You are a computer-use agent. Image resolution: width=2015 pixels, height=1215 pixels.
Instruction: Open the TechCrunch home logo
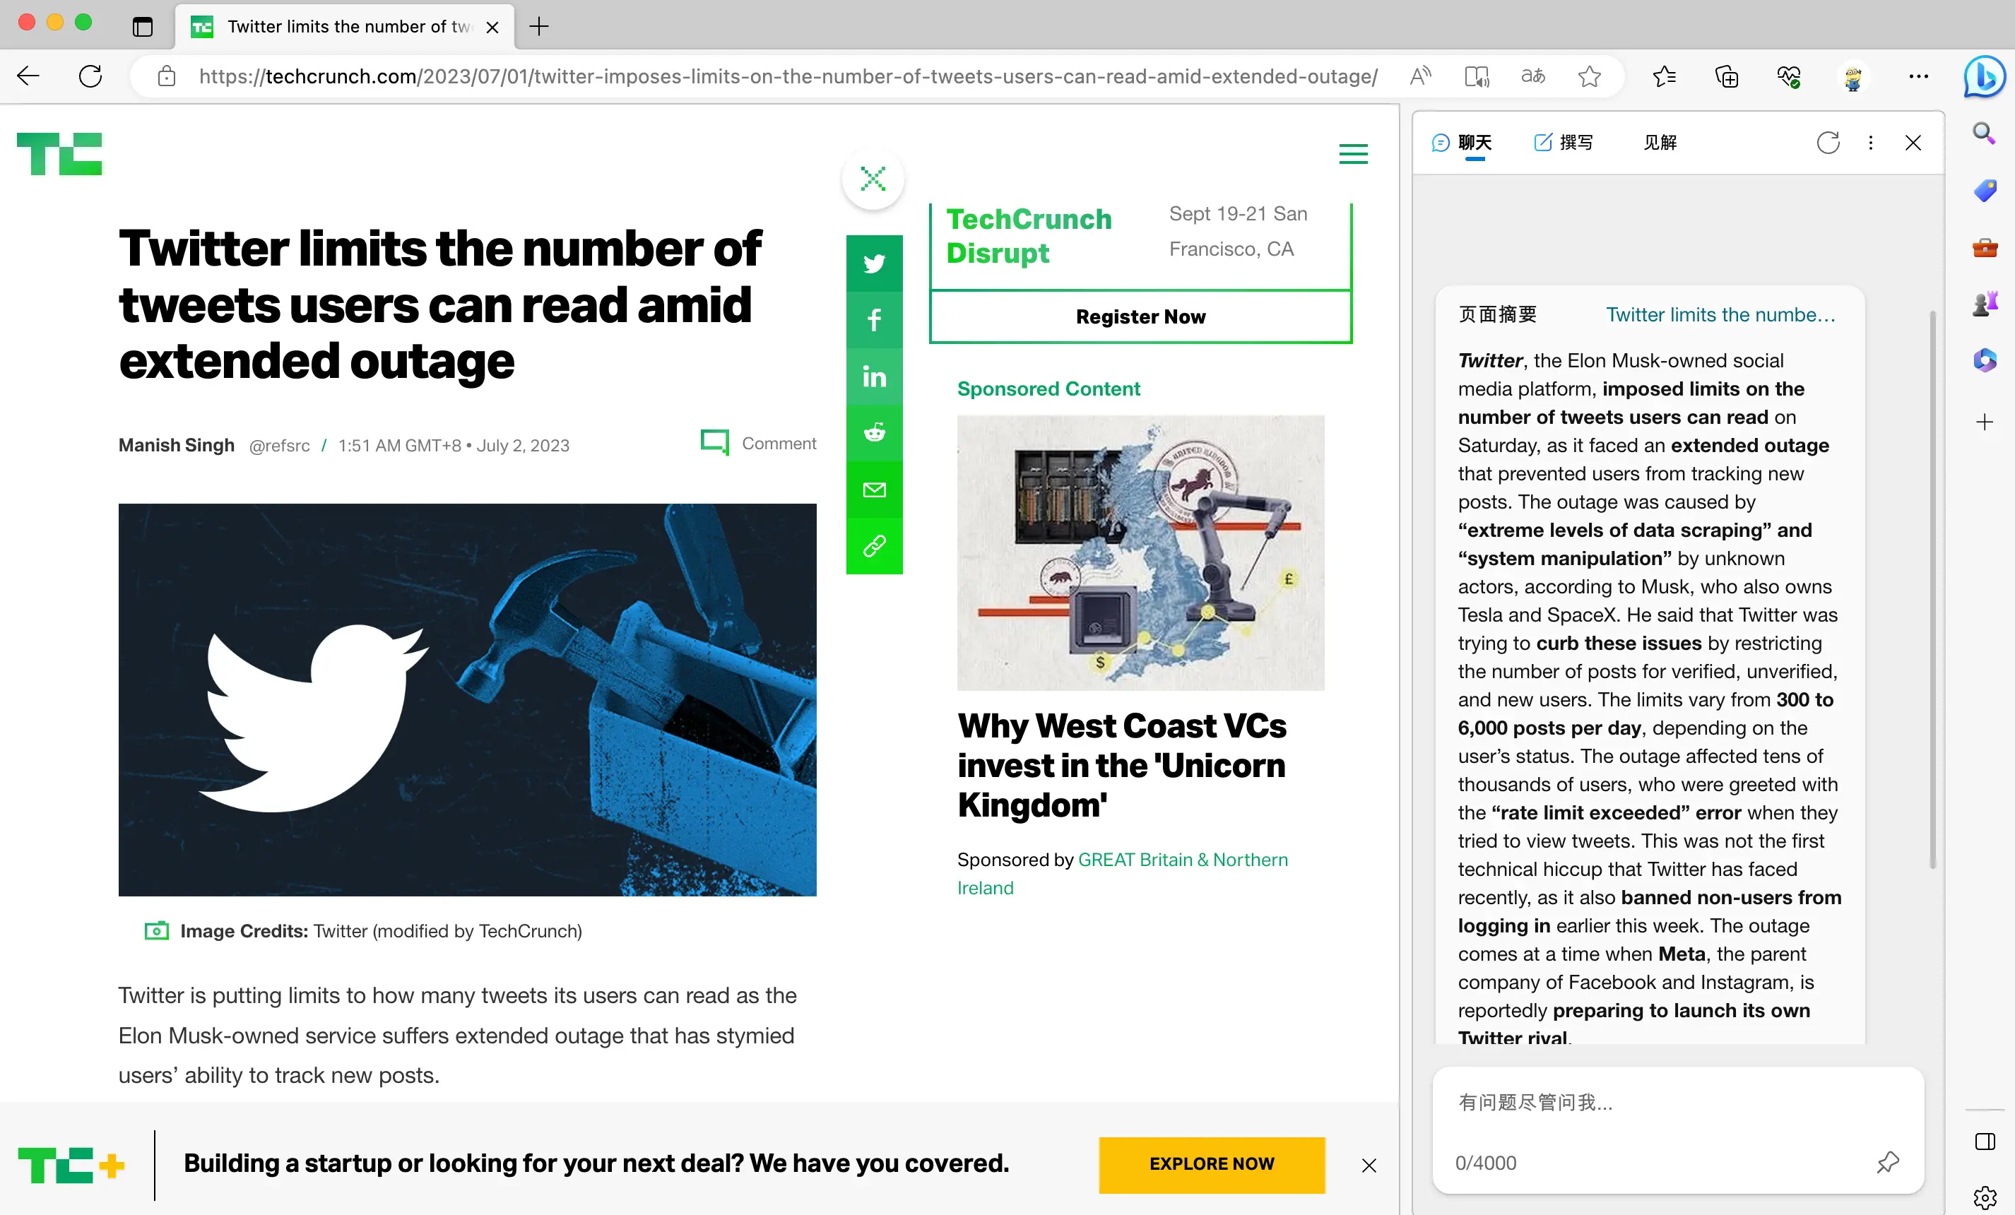[x=59, y=154]
